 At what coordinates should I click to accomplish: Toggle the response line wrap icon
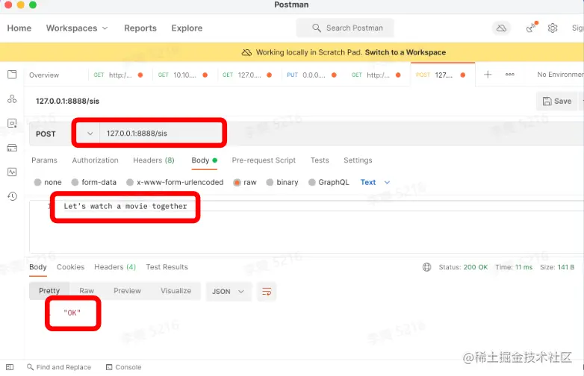267,292
